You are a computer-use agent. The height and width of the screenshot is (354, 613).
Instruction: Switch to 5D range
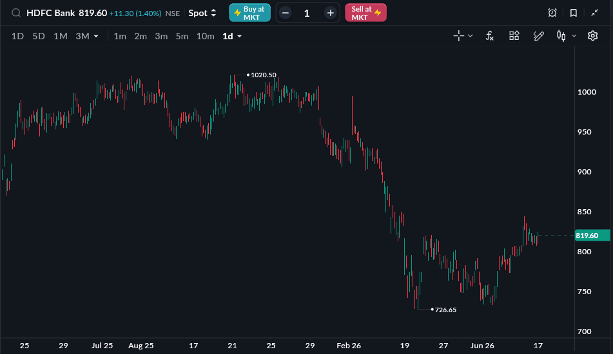point(39,36)
